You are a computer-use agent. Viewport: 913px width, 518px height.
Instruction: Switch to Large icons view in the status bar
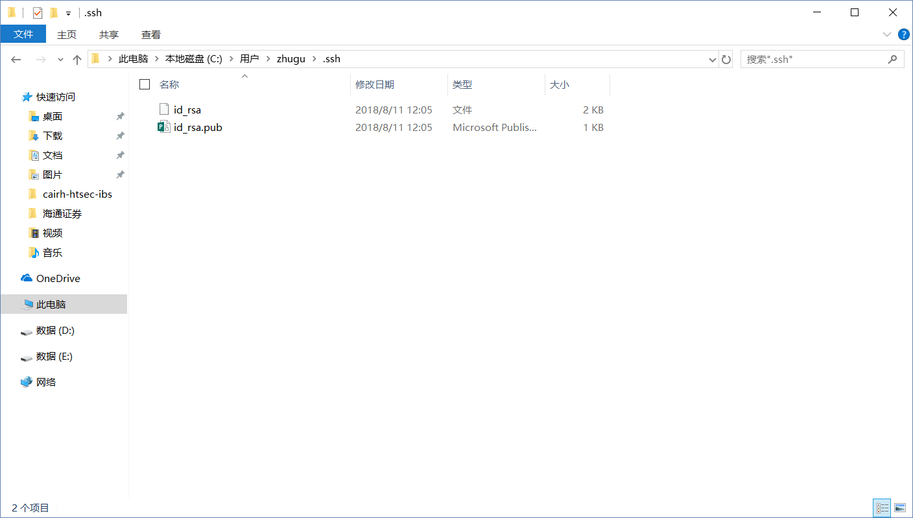click(x=899, y=508)
